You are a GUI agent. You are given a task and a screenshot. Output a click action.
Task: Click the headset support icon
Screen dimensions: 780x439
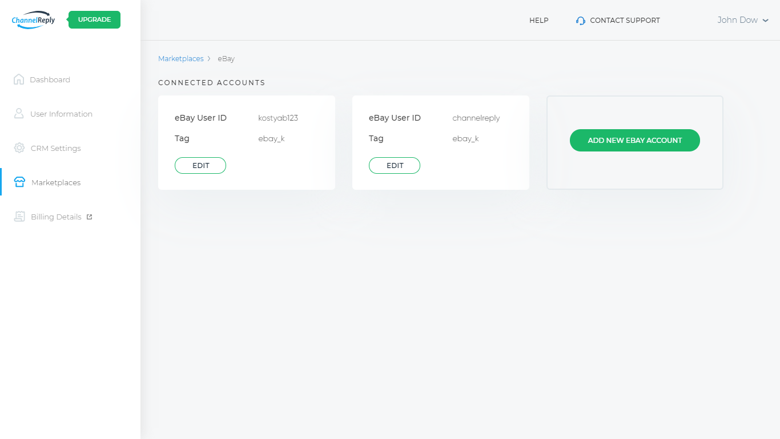[x=581, y=21]
